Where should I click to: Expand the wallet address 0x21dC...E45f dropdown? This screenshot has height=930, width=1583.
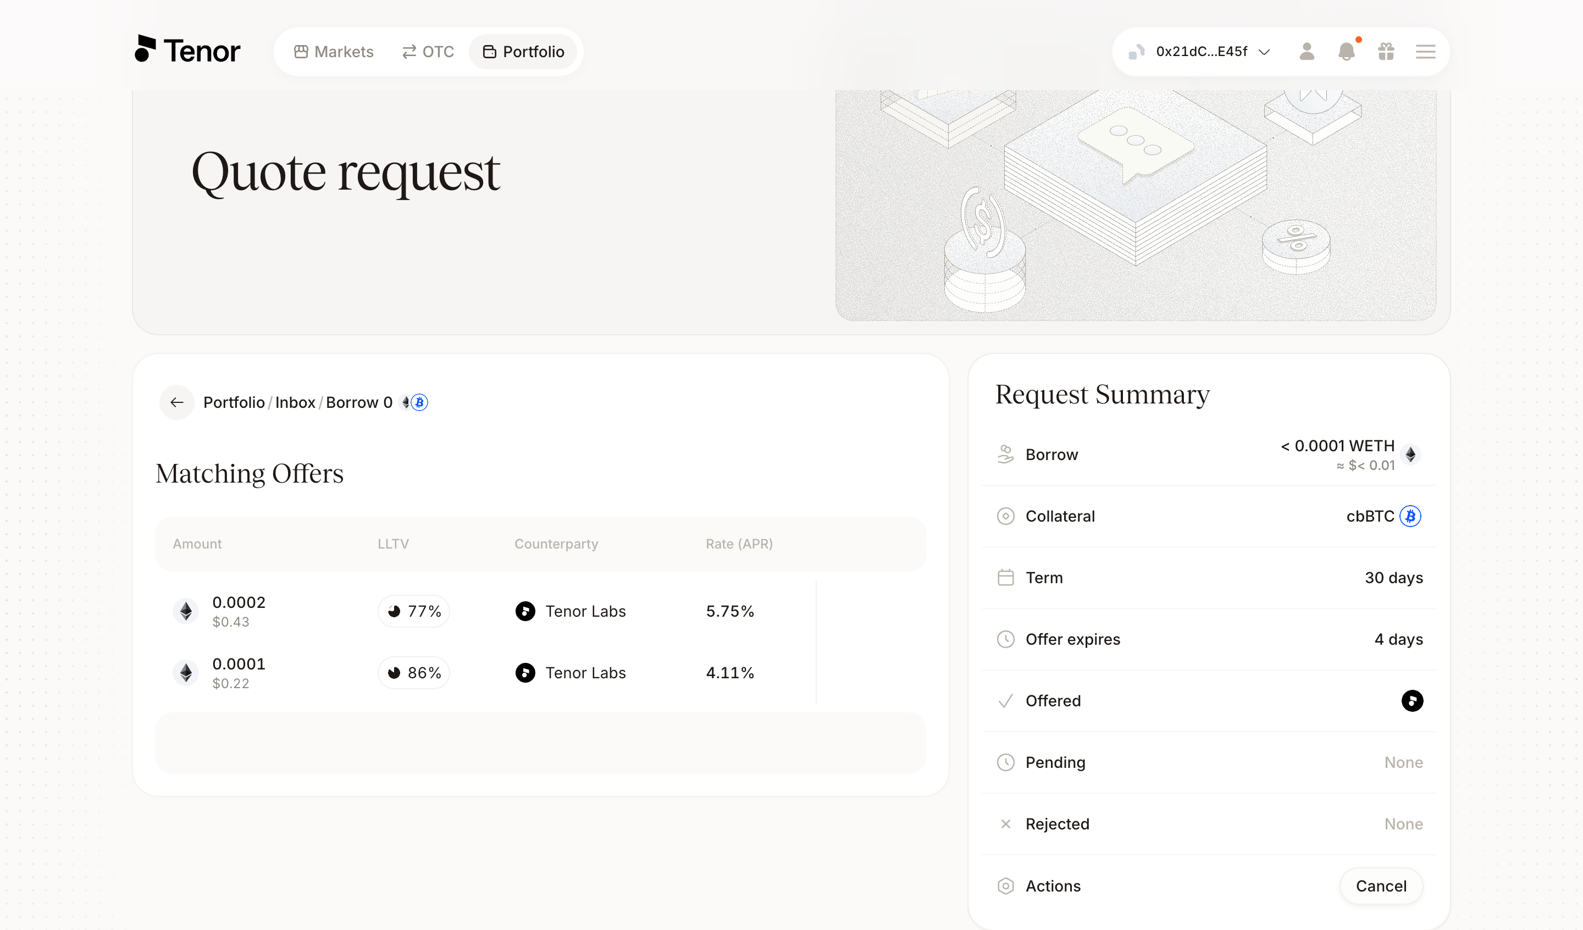tap(1200, 52)
